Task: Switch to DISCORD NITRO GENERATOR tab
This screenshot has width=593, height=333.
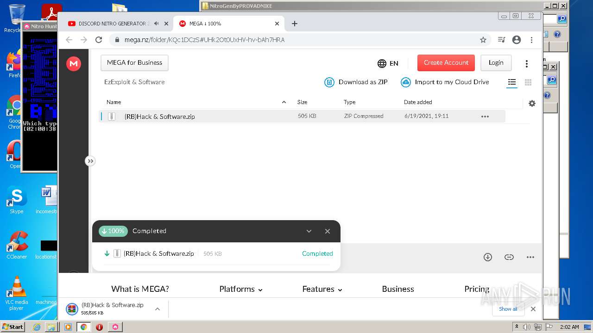Action: (x=114, y=24)
